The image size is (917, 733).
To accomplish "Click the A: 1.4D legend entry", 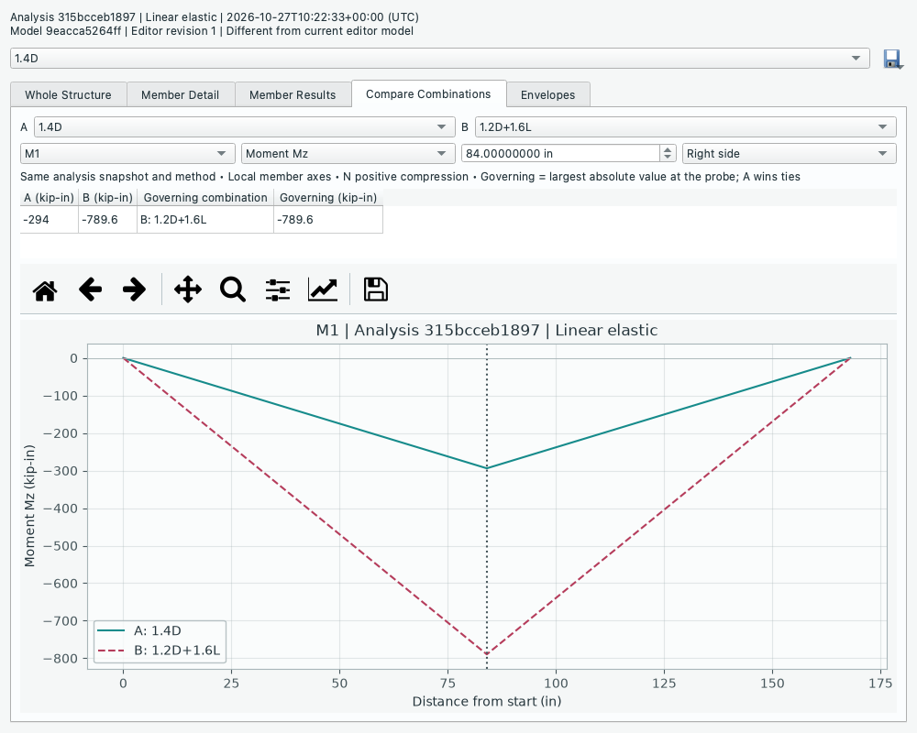I will [x=139, y=630].
